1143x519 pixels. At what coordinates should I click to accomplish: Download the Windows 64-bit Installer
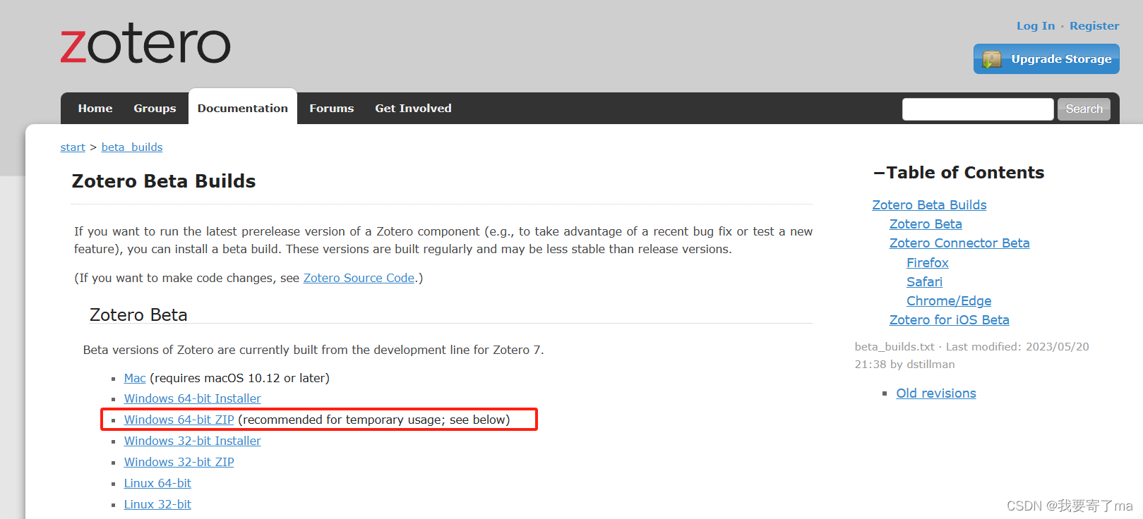[193, 398]
